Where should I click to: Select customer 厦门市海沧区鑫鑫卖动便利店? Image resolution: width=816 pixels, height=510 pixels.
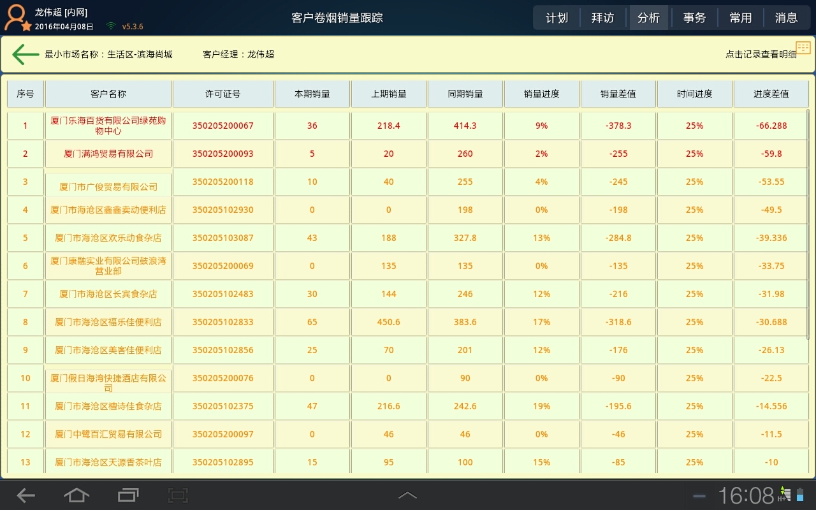pos(108,210)
